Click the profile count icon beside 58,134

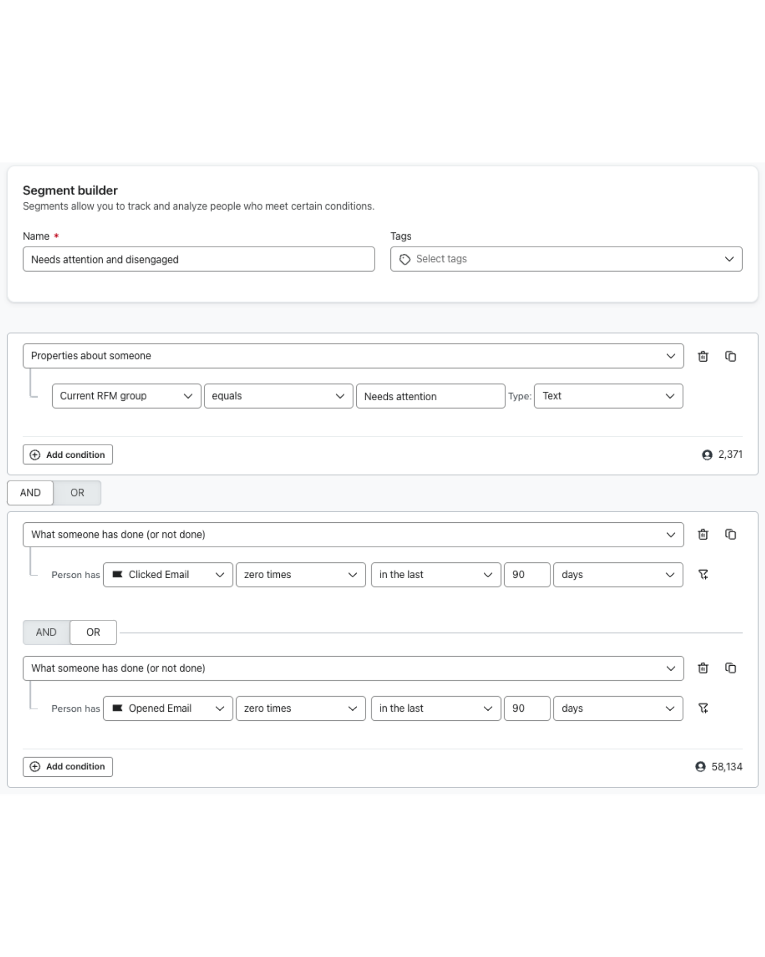[x=700, y=767]
